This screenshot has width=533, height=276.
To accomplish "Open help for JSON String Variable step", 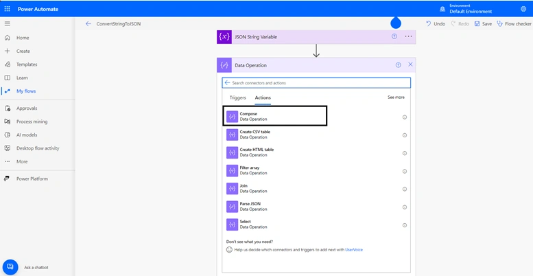I will (394, 36).
